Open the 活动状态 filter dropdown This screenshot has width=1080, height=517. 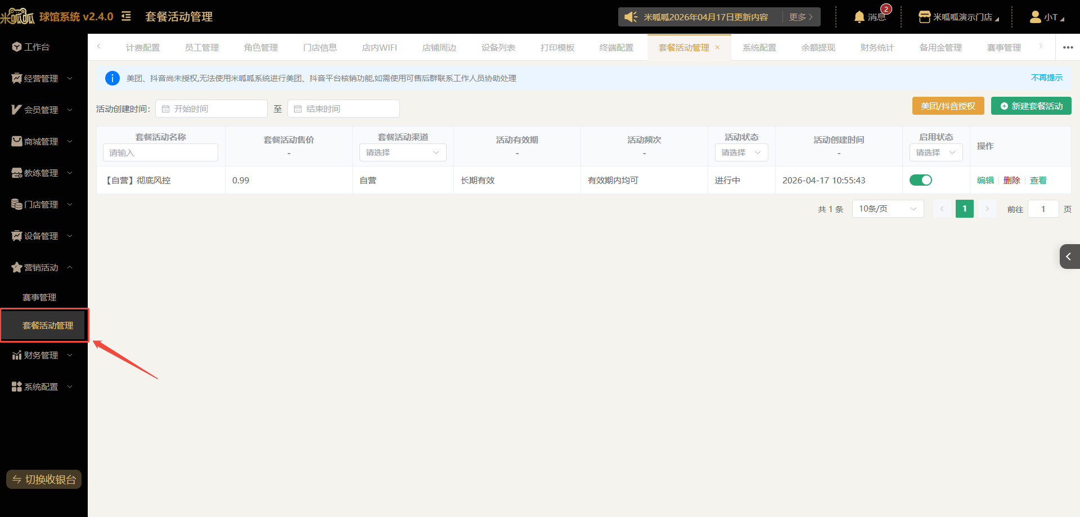[x=741, y=152]
